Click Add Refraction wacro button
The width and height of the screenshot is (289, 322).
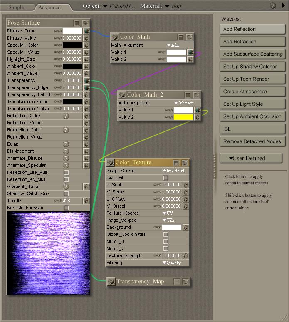(252, 42)
